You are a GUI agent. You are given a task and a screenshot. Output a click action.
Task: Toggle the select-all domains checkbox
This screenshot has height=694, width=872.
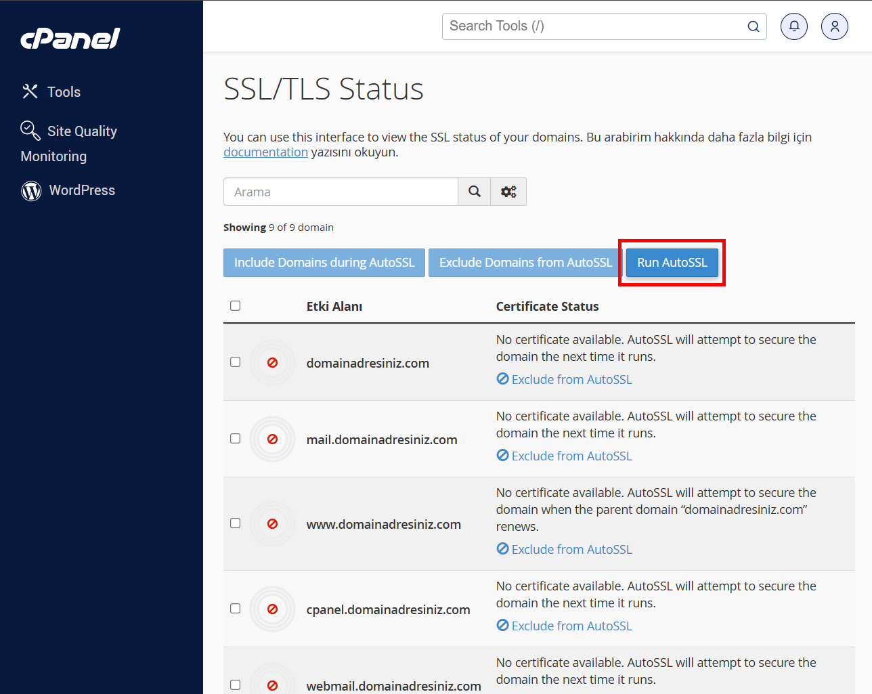(236, 306)
